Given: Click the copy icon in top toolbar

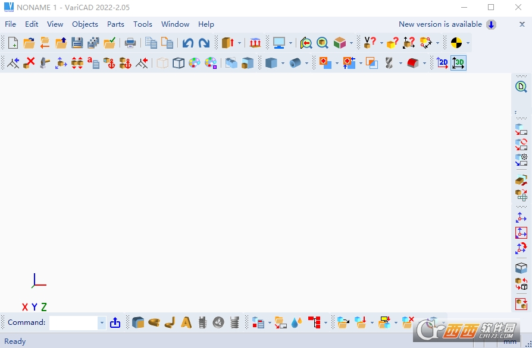Looking at the screenshot, I should (151, 43).
